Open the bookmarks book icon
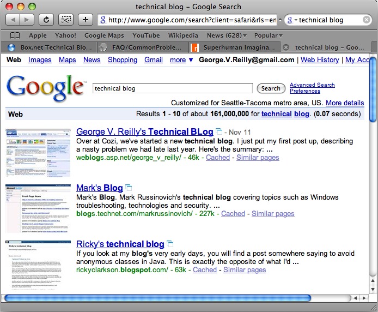The width and height of the screenshot is (378, 312). (15, 35)
